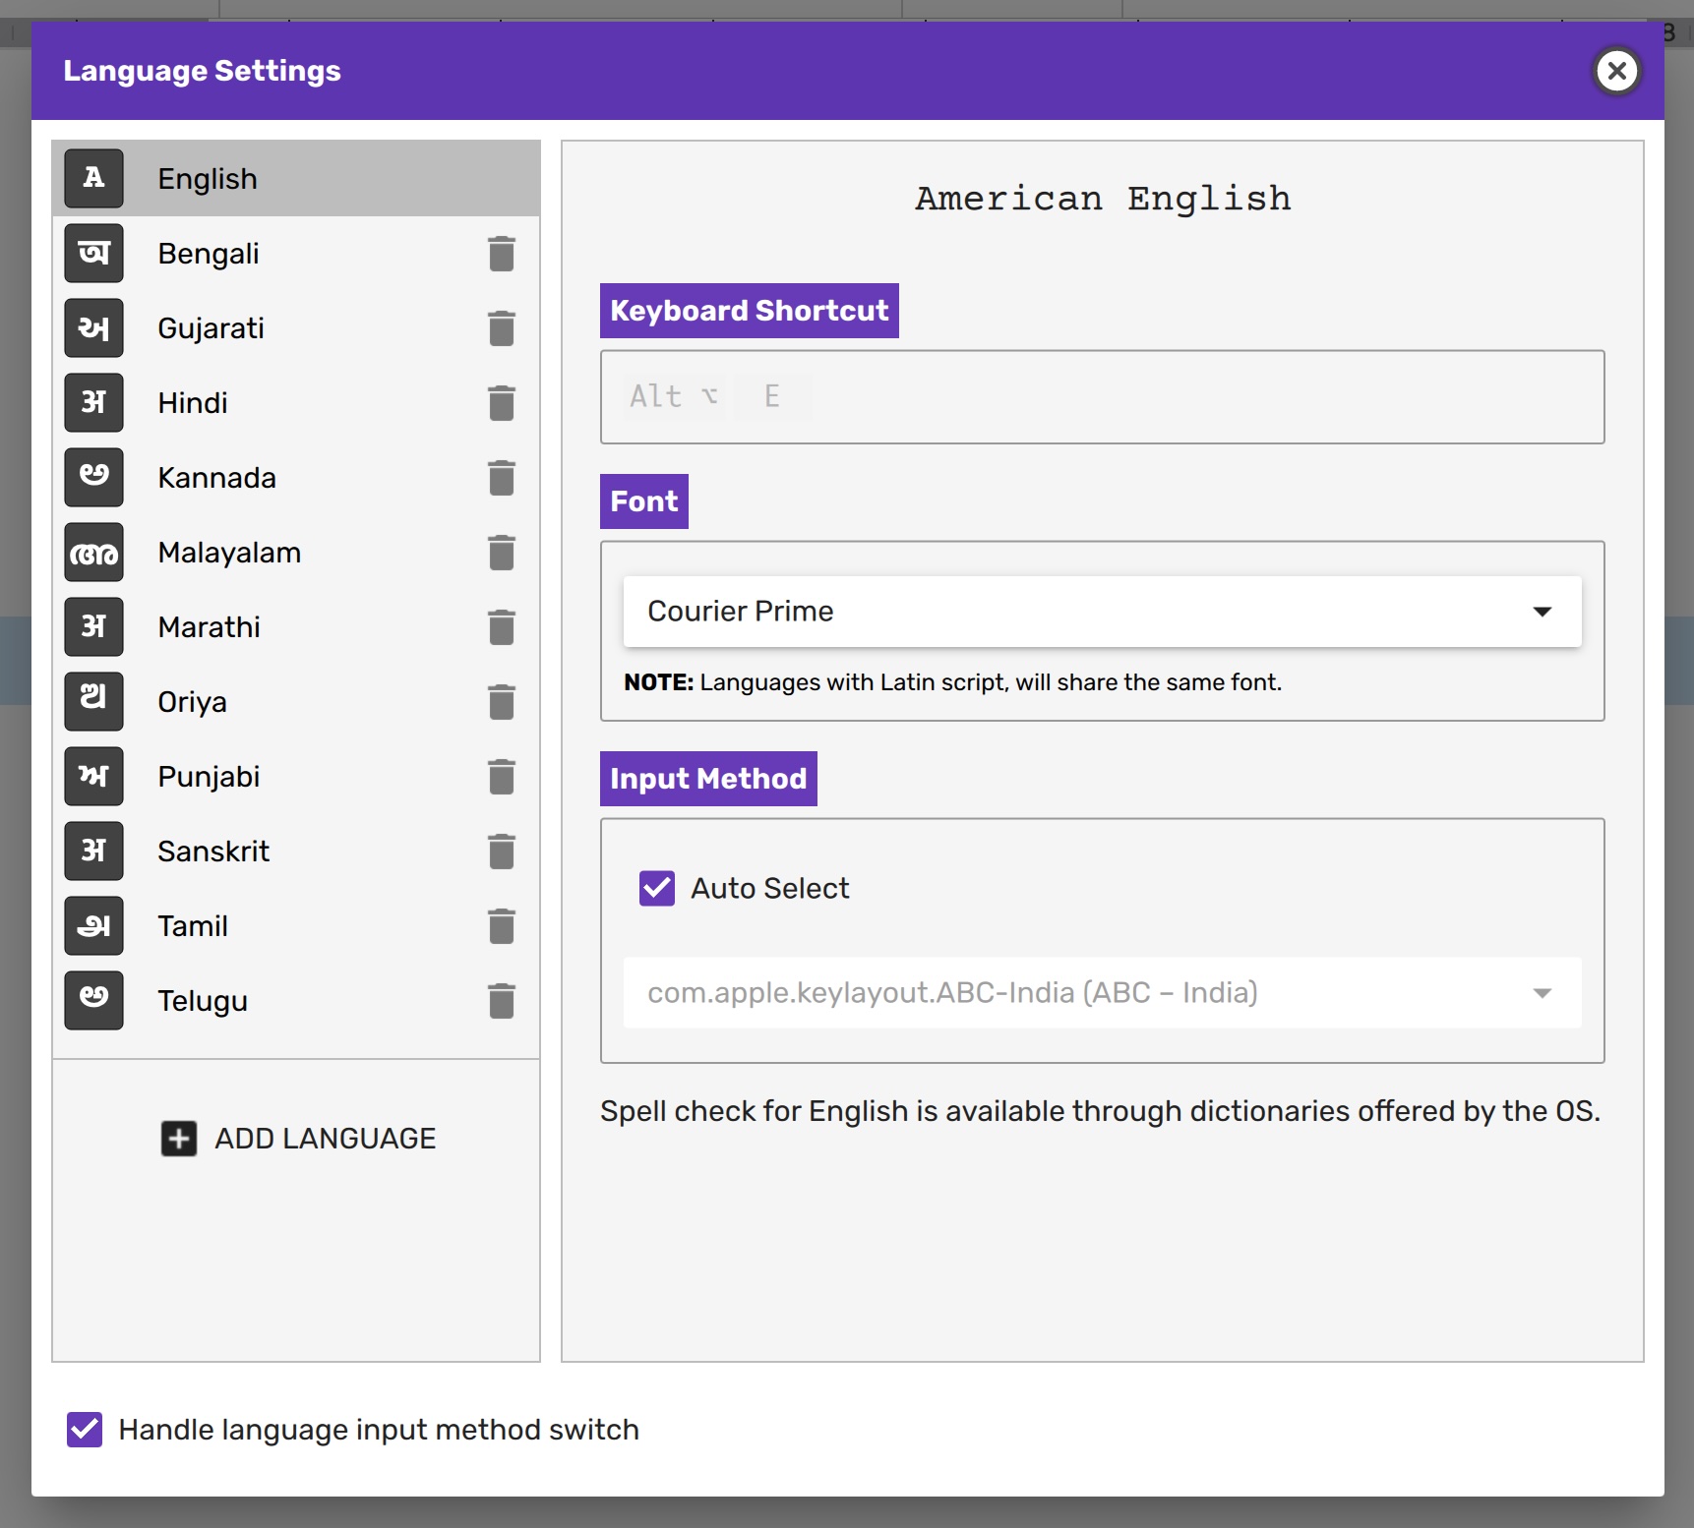Screen dimensions: 1694x1528
Task: Uncheck the Auto Select checkbox
Action: click(657, 888)
